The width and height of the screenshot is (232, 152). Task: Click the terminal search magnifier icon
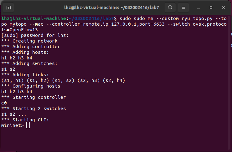(170, 7)
